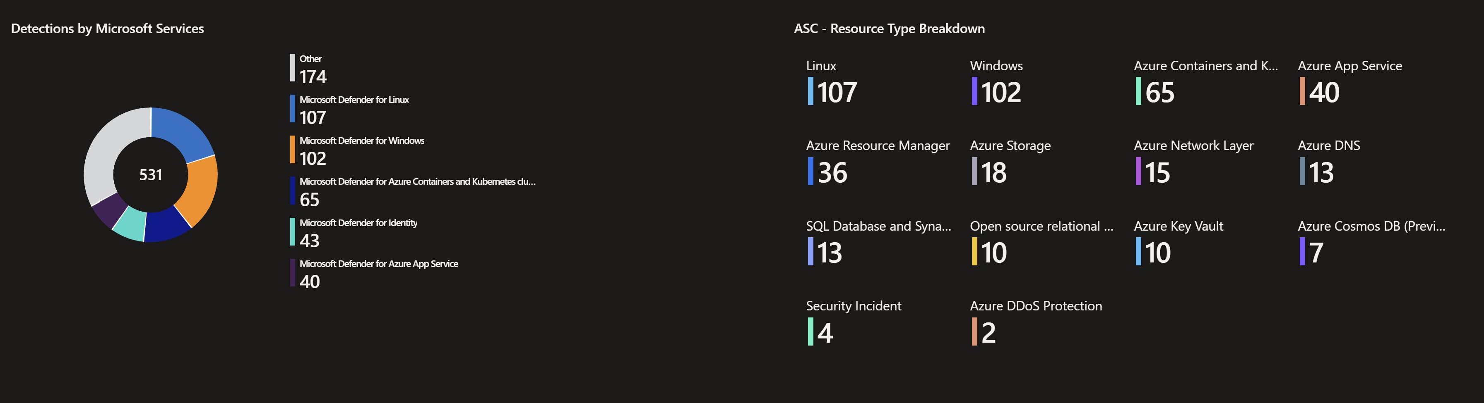The height and width of the screenshot is (403, 1484).
Task: Open the Linux tile showing 107
Action: (832, 83)
